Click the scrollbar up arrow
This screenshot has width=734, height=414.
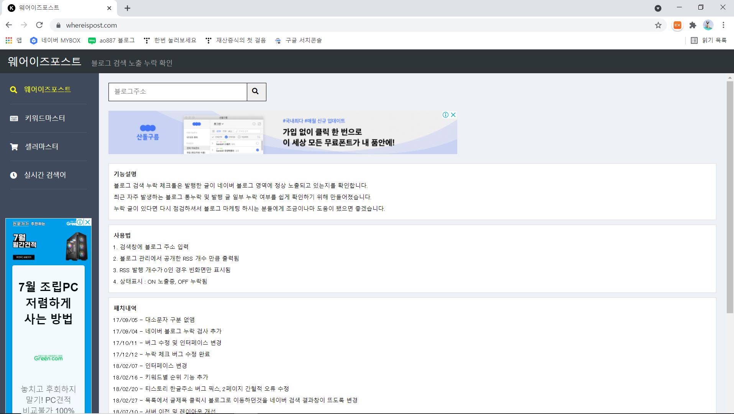(730, 78)
